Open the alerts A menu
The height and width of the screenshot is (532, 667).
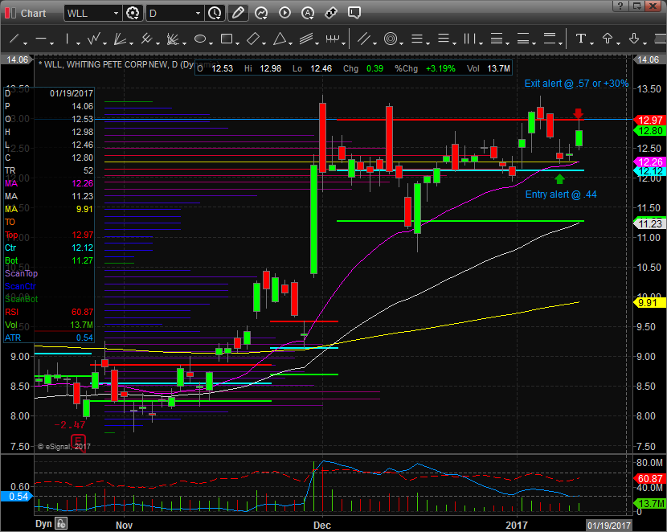click(x=308, y=13)
